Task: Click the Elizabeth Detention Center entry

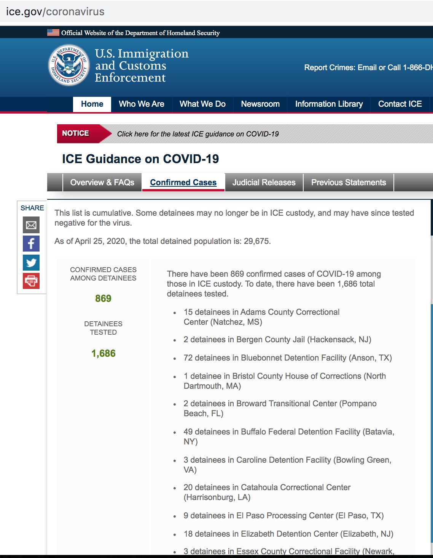Action: point(288,534)
